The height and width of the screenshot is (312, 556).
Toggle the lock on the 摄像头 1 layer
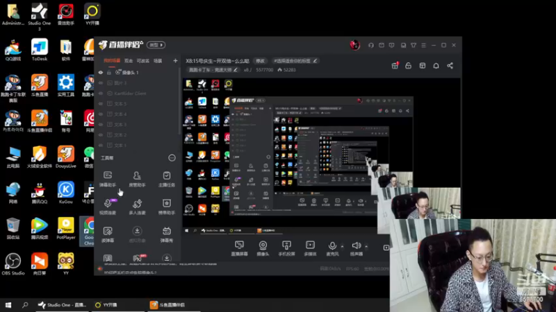(109, 73)
